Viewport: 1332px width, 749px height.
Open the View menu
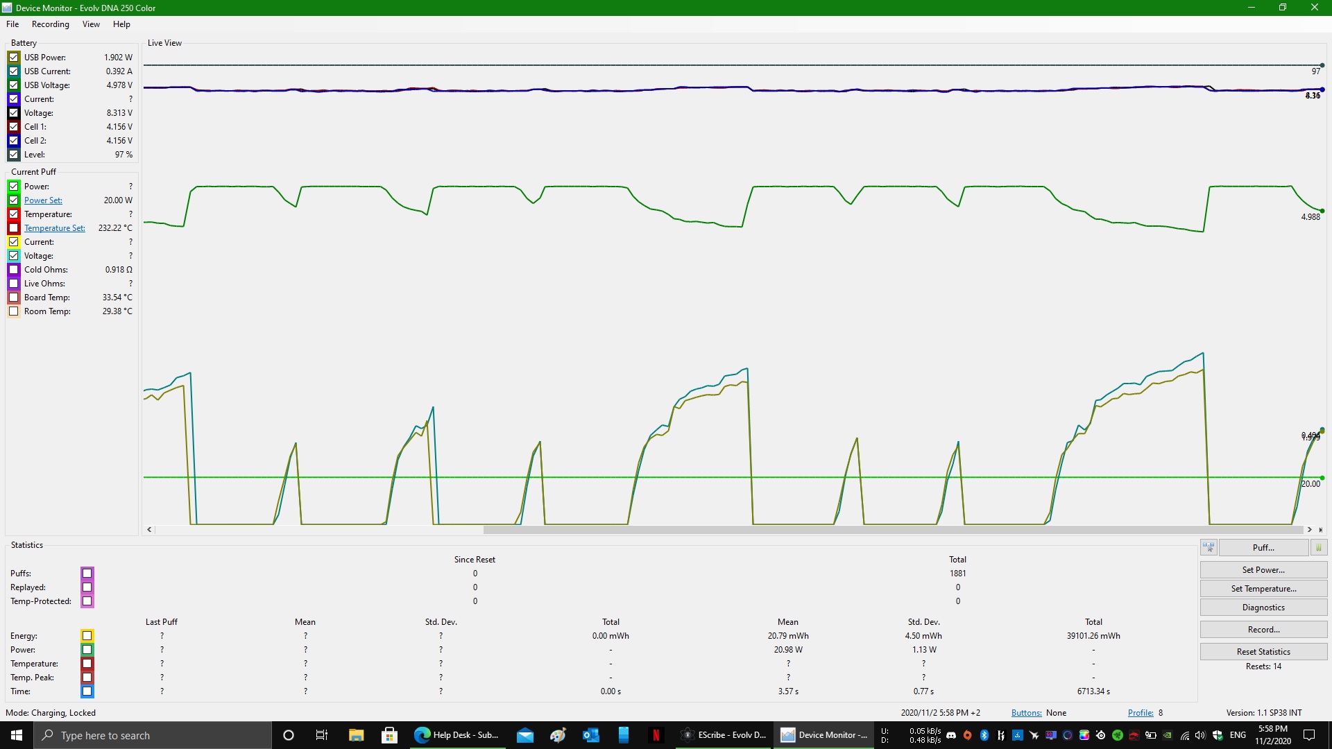pyautogui.click(x=91, y=24)
